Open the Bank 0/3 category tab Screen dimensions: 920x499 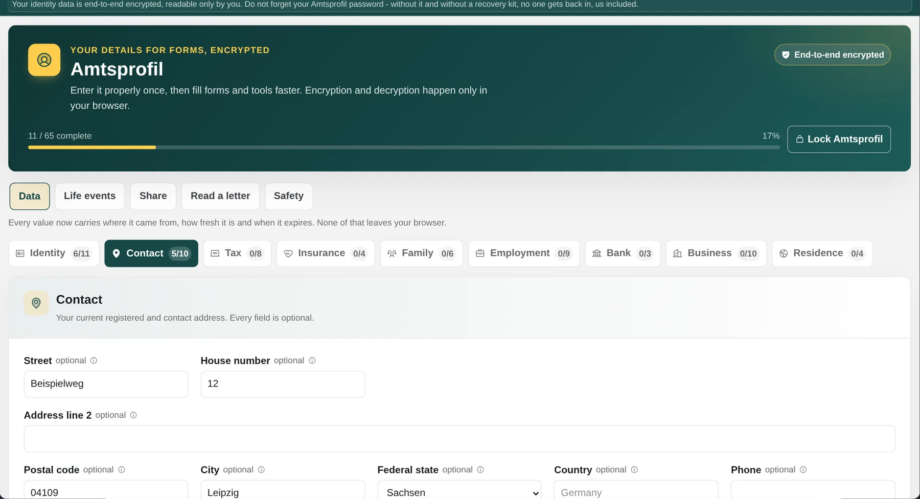(x=623, y=253)
